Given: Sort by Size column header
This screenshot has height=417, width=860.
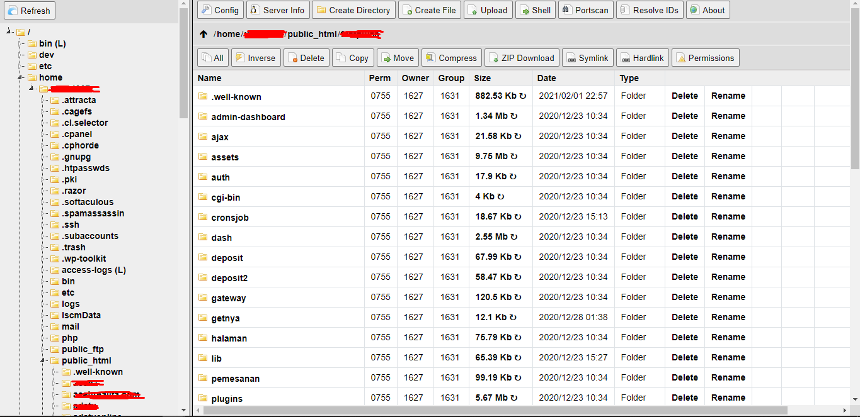Looking at the screenshot, I should [x=482, y=78].
